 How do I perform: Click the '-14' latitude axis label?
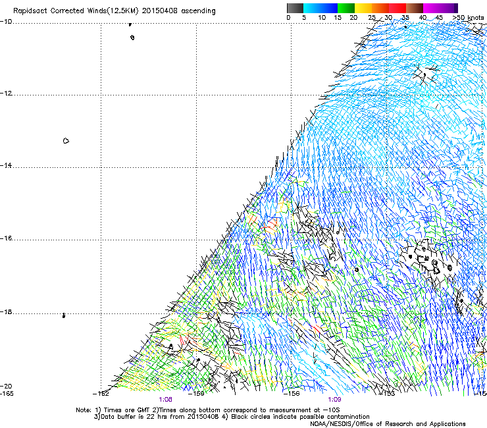[x=6, y=165]
